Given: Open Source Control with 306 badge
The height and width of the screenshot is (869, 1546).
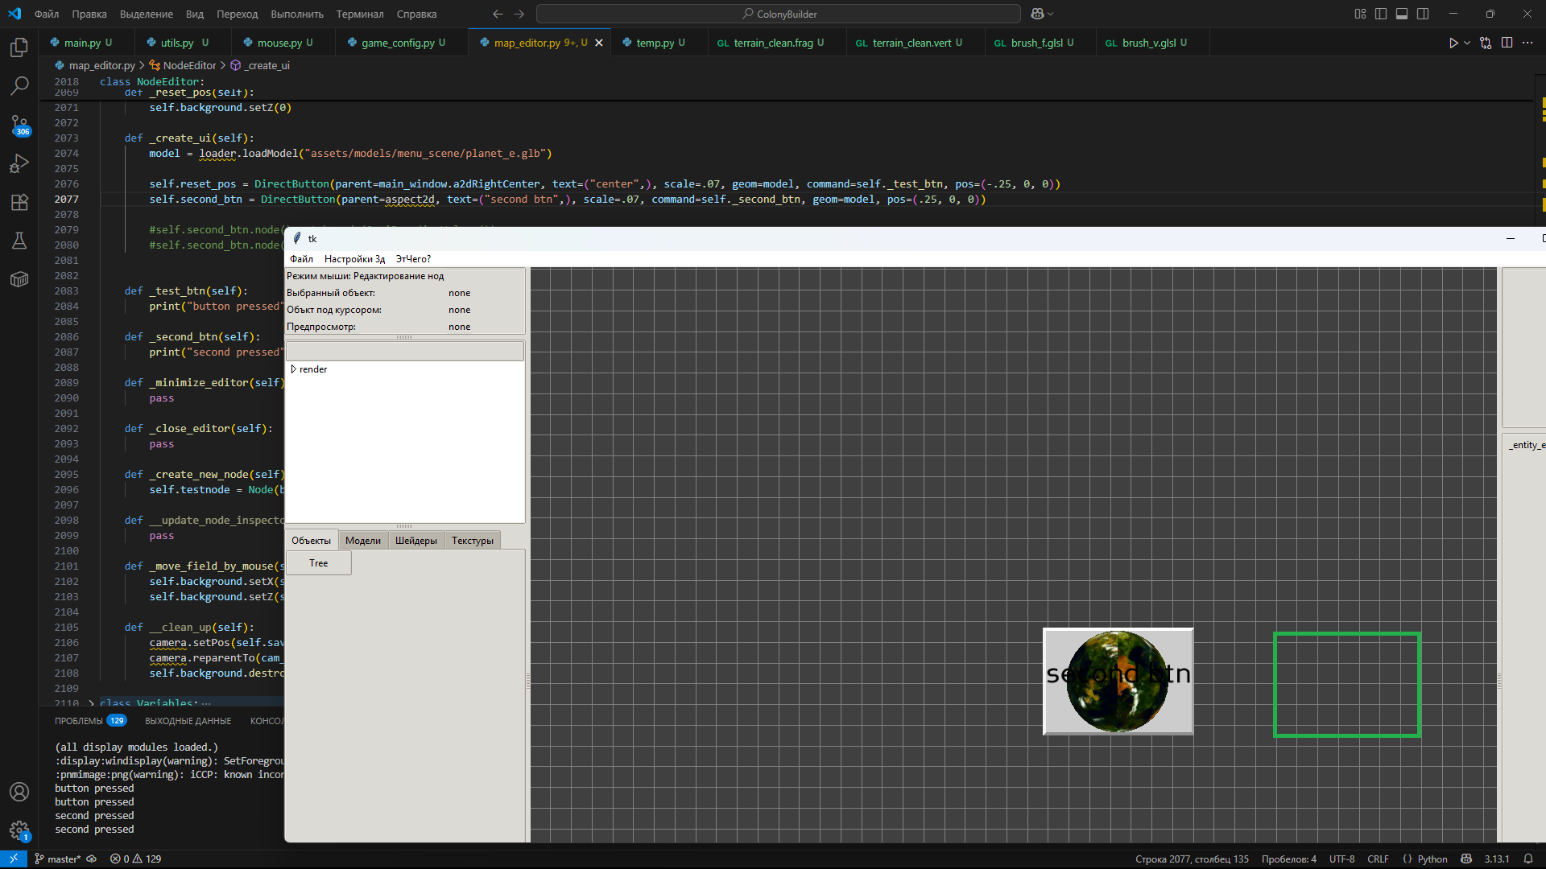Looking at the screenshot, I should (x=19, y=125).
